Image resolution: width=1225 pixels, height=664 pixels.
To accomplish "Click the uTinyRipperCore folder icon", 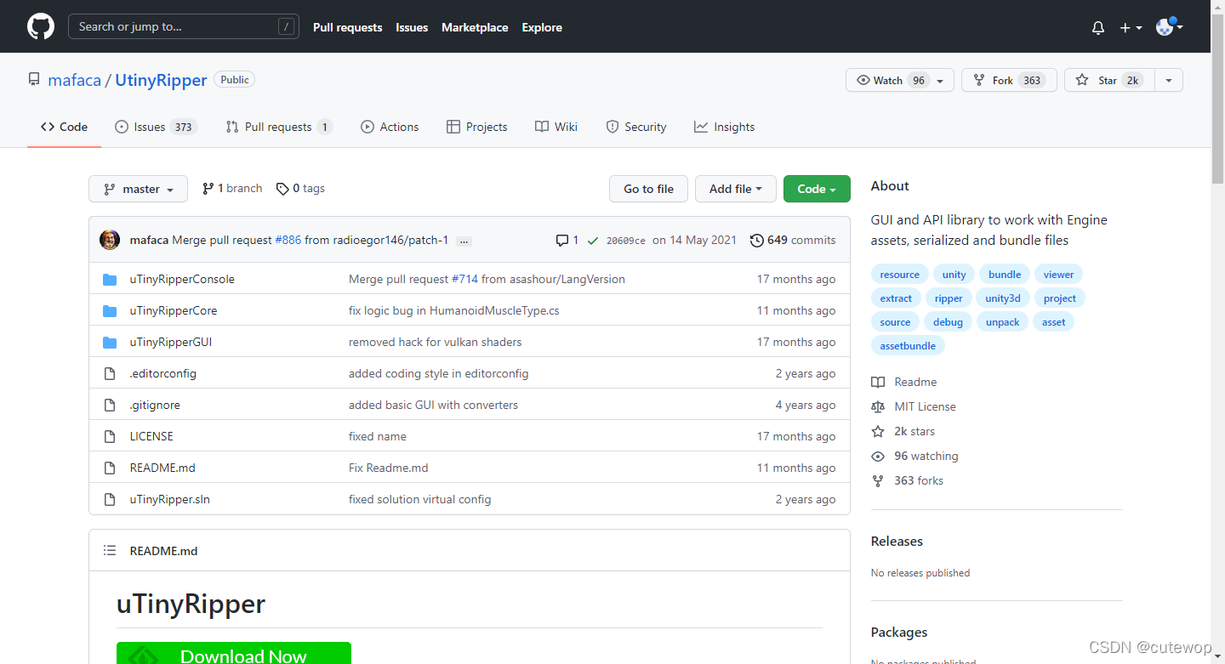I will click(x=109, y=310).
